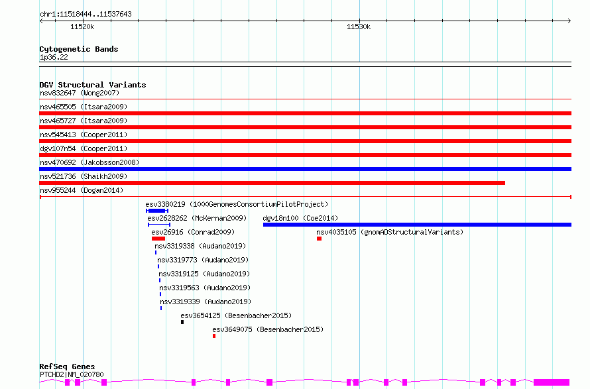The width and height of the screenshot is (590, 389).
Task: Click the 1p36.22 cytogenetic band label
Action: [x=54, y=57]
